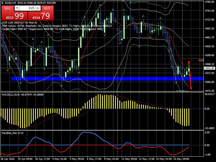Click the trendline scale value 2.09
The height and width of the screenshot is (162, 216).
click(x=207, y=132)
